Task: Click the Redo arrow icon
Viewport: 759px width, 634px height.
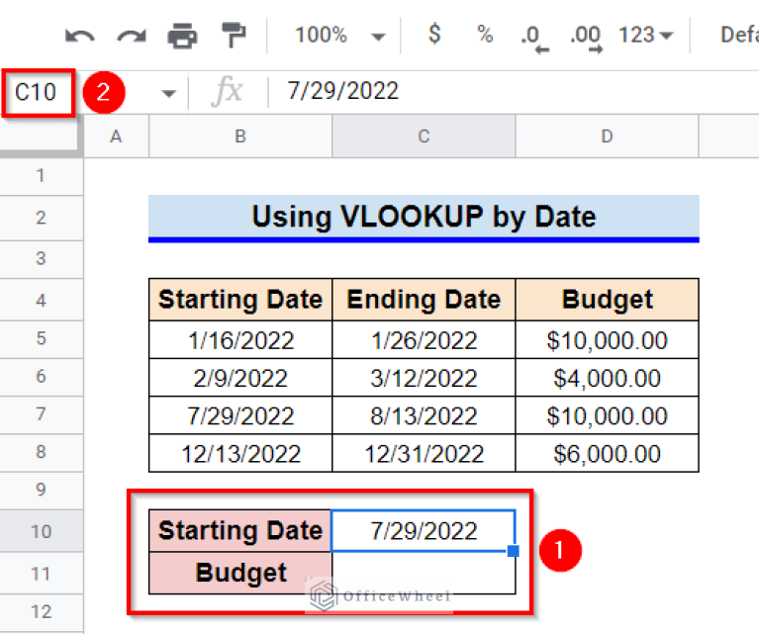Action: (131, 37)
